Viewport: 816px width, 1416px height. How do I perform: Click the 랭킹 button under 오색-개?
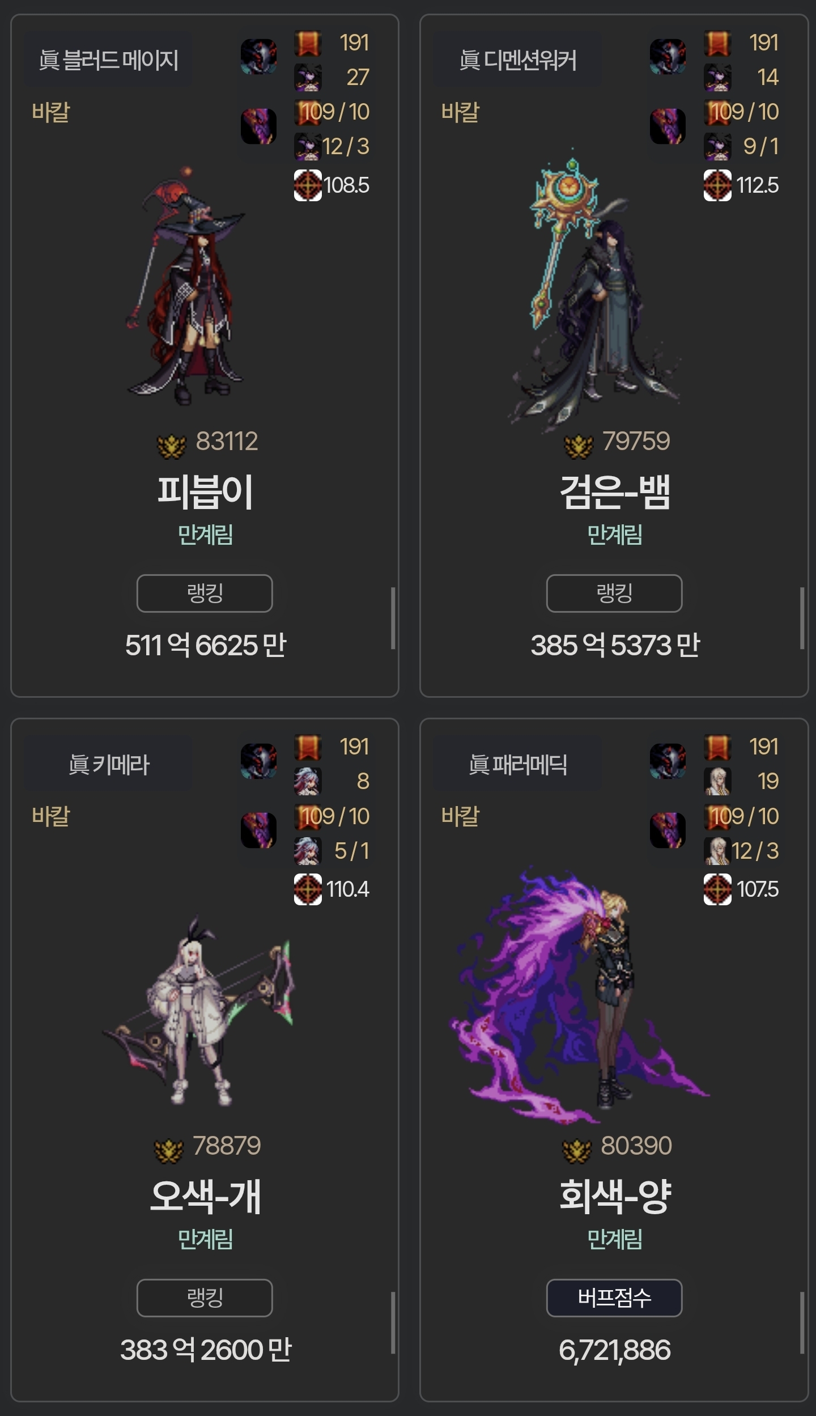(x=205, y=1298)
